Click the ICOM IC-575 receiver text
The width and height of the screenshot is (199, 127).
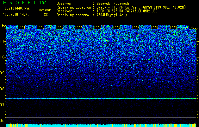point(127,11)
